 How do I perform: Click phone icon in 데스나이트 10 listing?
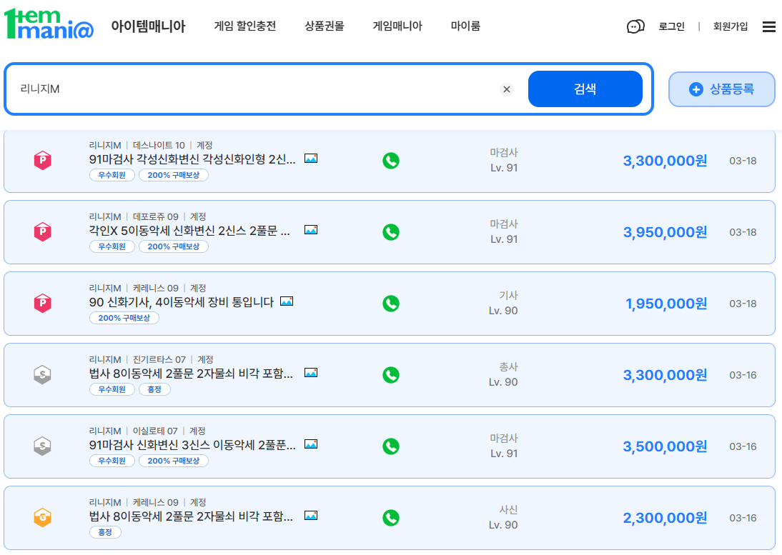point(391,161)
